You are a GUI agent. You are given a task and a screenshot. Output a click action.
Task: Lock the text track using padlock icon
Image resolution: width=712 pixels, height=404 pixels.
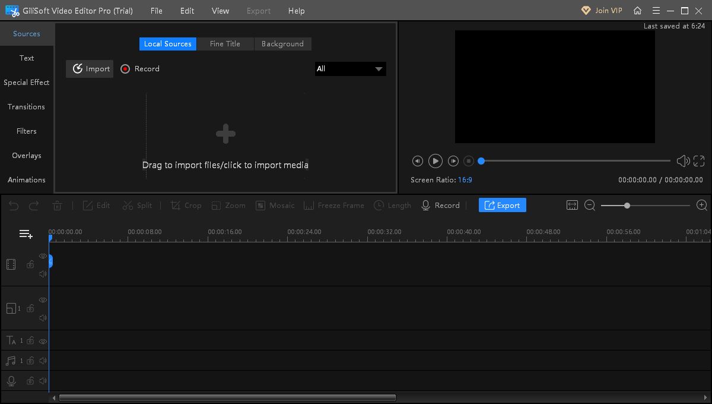click(x=30, y=340)
